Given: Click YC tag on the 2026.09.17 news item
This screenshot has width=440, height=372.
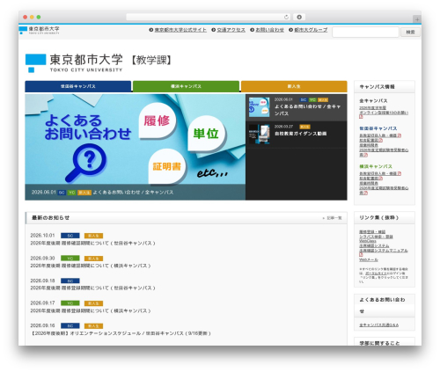Looking at the screenshot, I should [x=70, y=303].
